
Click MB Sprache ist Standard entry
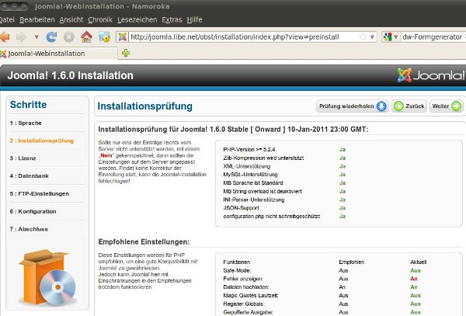click(x=253, y=182)
